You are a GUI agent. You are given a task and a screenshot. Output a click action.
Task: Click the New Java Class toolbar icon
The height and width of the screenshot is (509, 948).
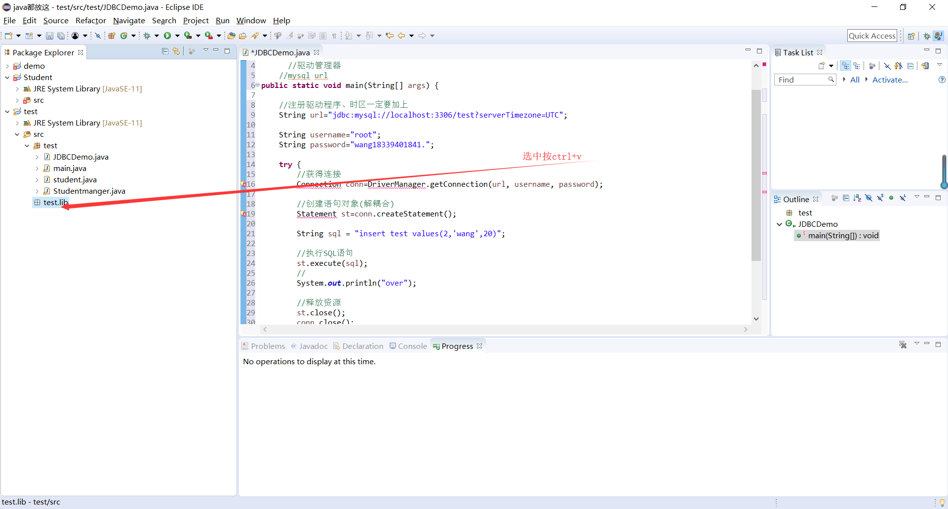124,36
